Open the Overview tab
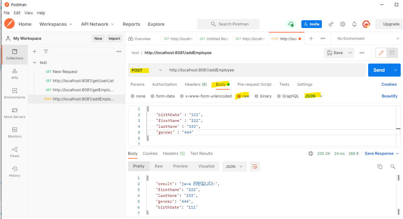 pyautogui.click(x=139, y=38)
